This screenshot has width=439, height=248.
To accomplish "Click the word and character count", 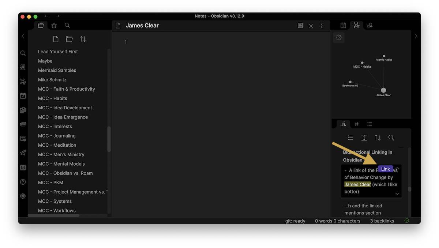I will coord(338,221).
